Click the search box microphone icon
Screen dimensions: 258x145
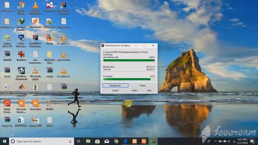tap(70, 141)
